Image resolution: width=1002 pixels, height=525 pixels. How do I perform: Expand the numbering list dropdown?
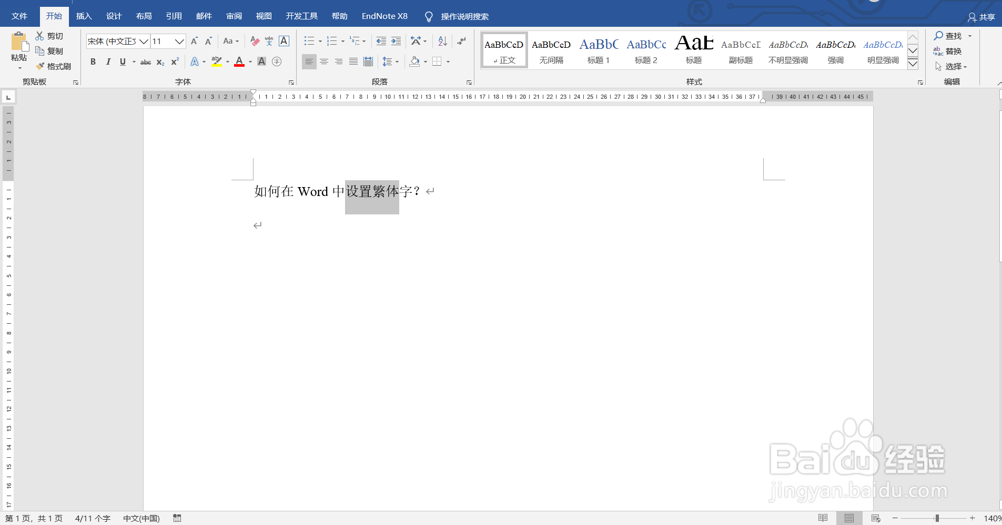click(342, 42)
